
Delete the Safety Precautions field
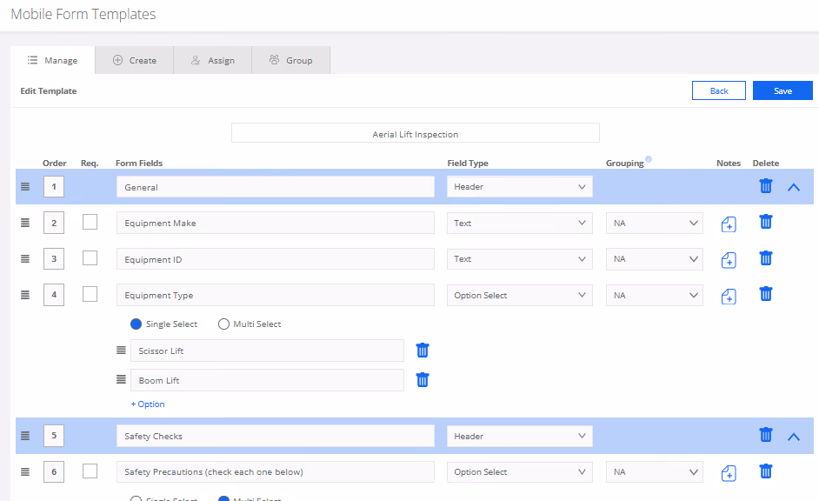coord(766,471)
